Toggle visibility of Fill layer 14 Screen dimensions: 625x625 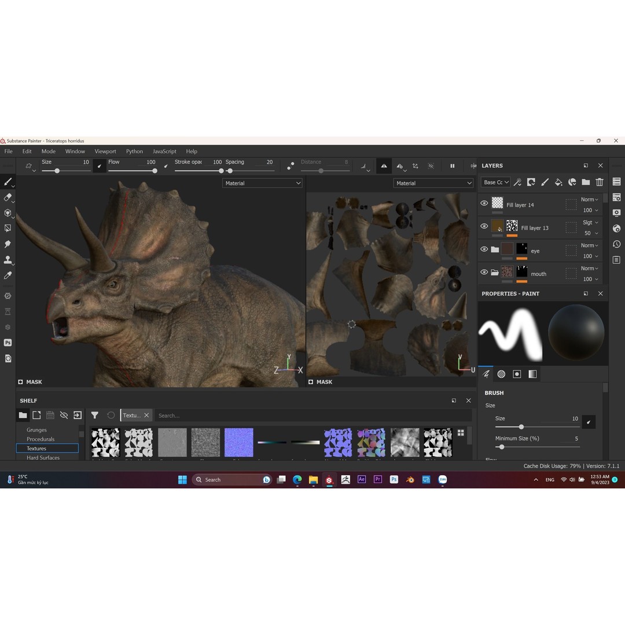pos(484,203)
